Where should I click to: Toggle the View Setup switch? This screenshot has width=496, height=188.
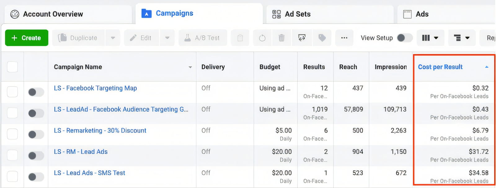[405, 38]
